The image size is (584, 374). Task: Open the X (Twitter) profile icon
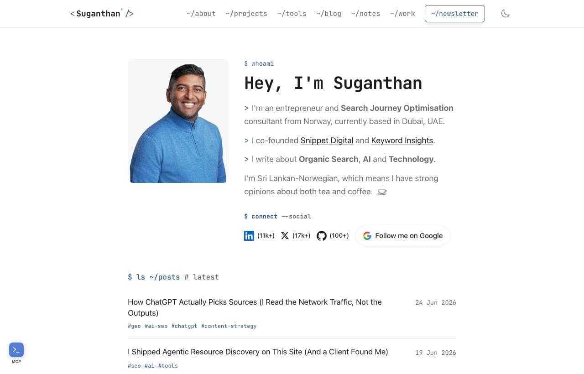[285, 236]
